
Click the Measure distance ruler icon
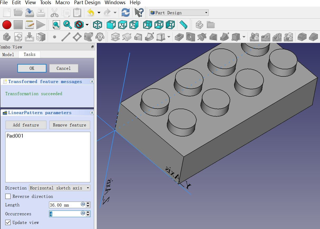[183, 25]
